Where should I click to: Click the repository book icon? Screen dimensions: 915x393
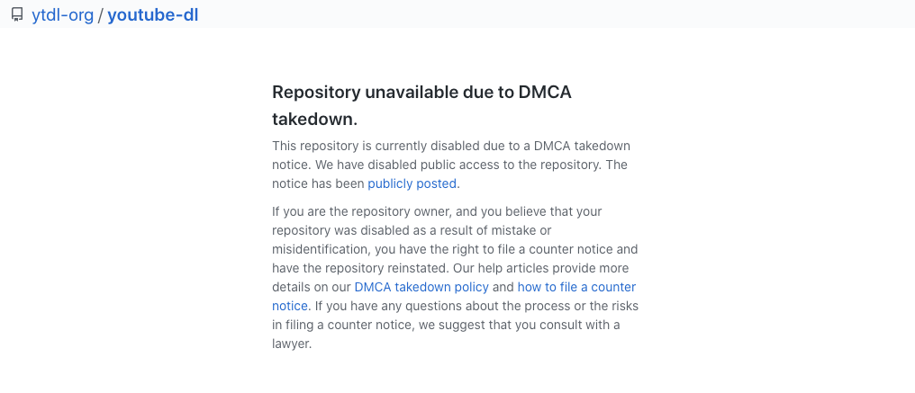click(16, 14)
